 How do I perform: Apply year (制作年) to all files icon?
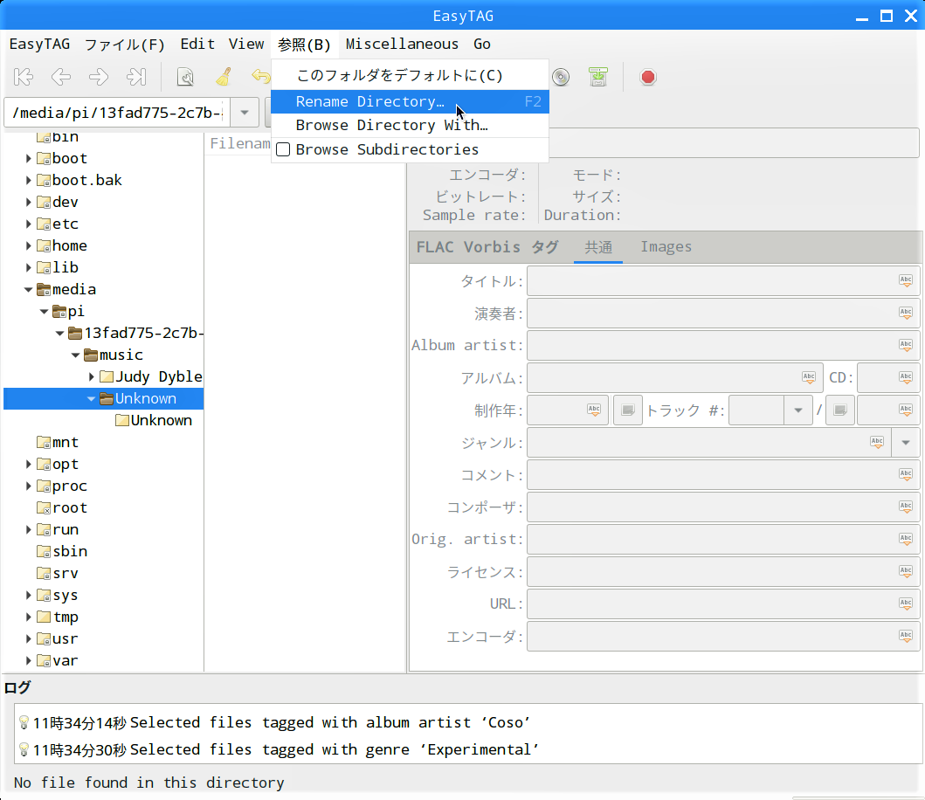594,410
